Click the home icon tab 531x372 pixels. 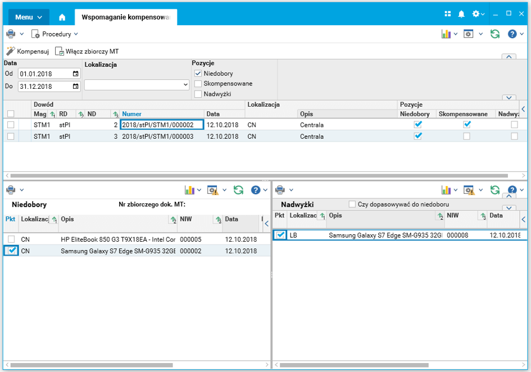tap(62, 17)
